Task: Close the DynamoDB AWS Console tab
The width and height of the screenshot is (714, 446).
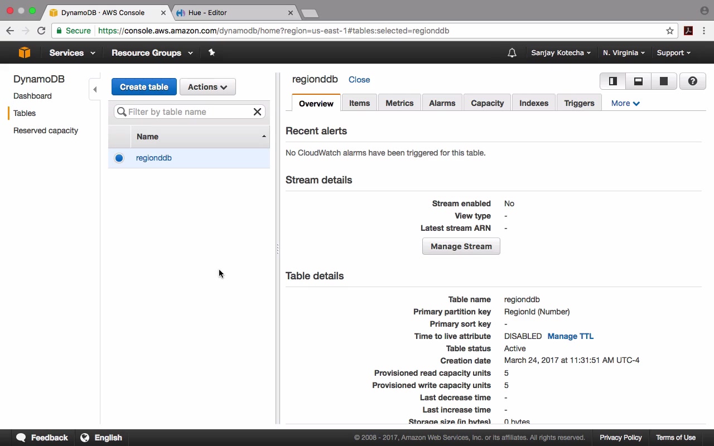Action: click(163, 12)
